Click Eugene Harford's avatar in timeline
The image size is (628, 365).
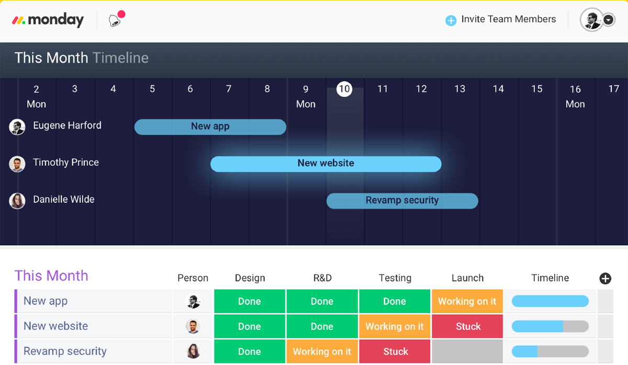click(17, 127)
